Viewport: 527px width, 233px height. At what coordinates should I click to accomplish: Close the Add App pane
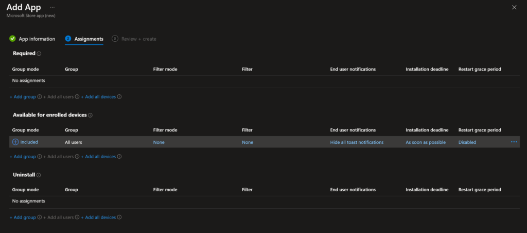pos(514,7)
